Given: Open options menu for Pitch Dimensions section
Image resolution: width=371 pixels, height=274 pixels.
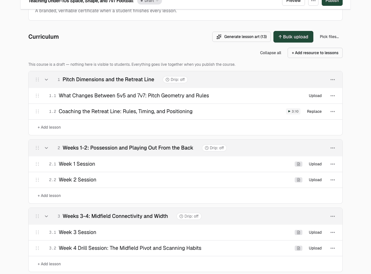Looking at the screenshot, I should (332, 80).
